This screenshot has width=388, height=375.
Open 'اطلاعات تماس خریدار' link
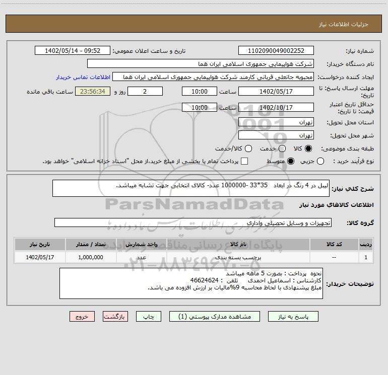click(83, 77)
